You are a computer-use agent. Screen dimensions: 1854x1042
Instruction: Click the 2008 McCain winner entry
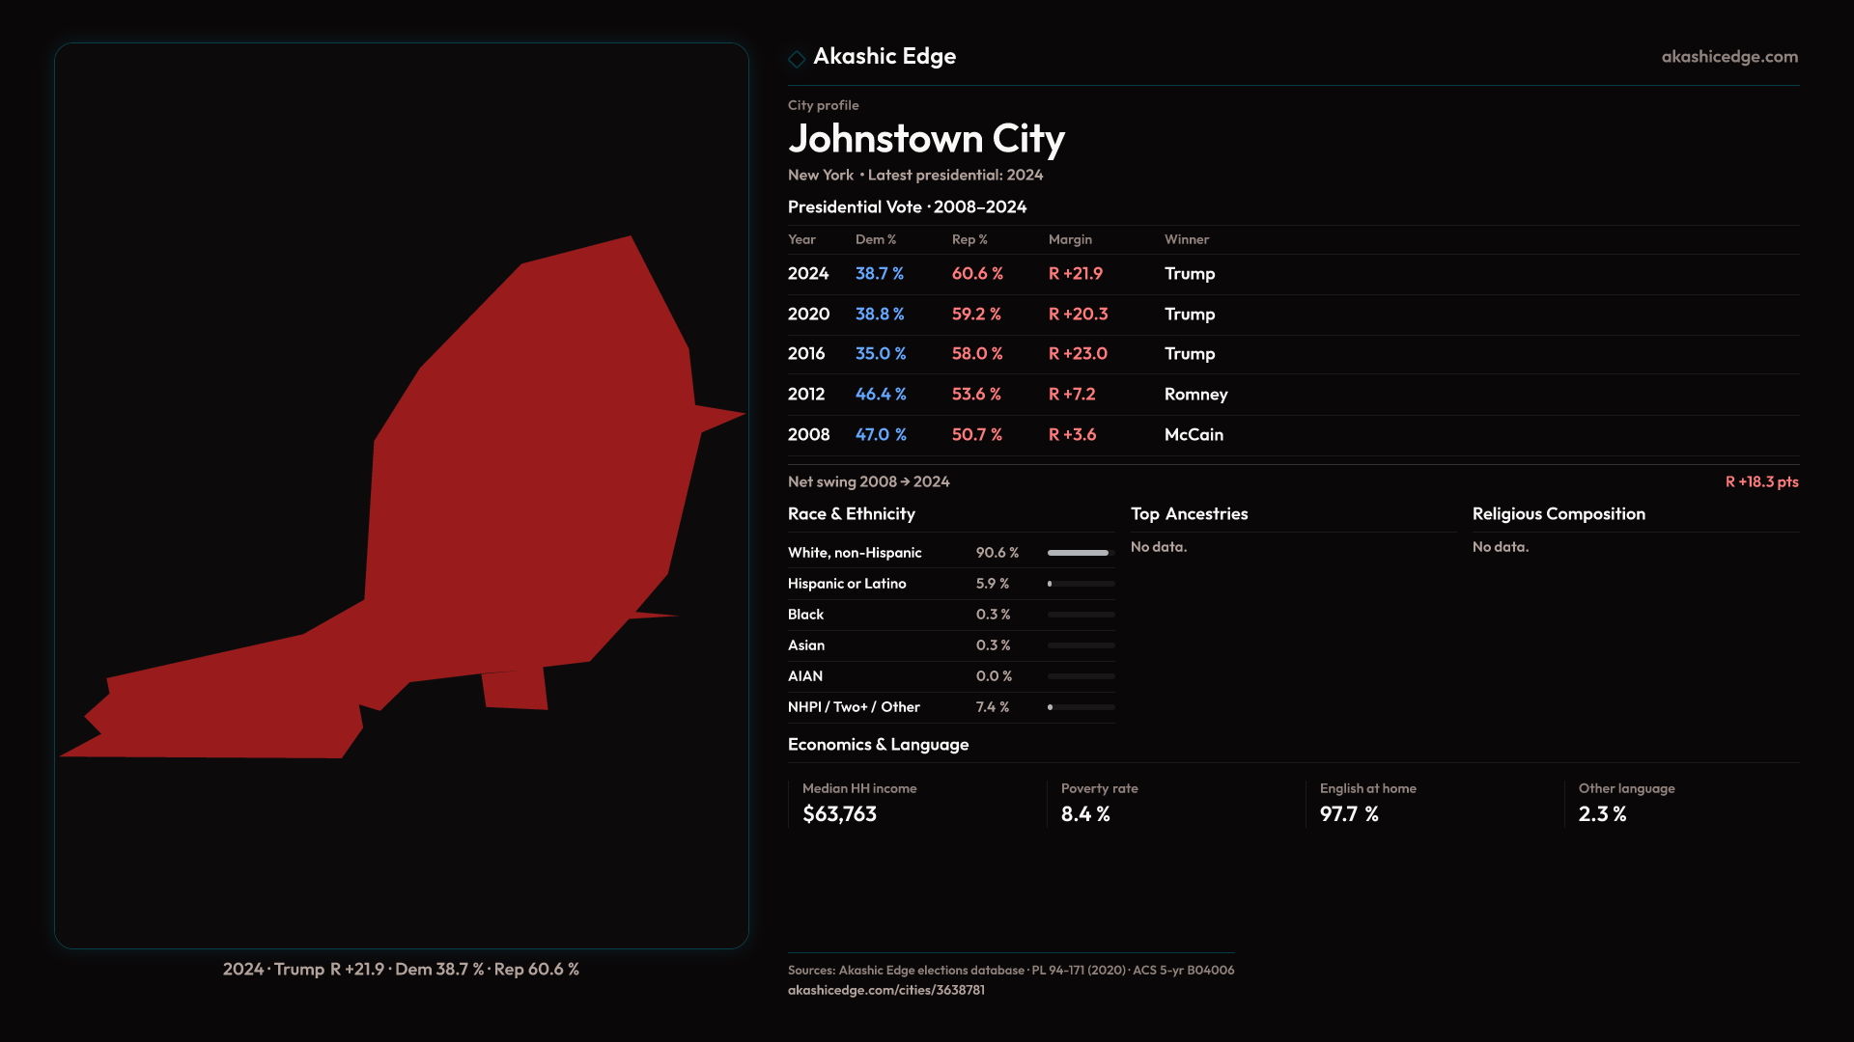[1194, 435]
